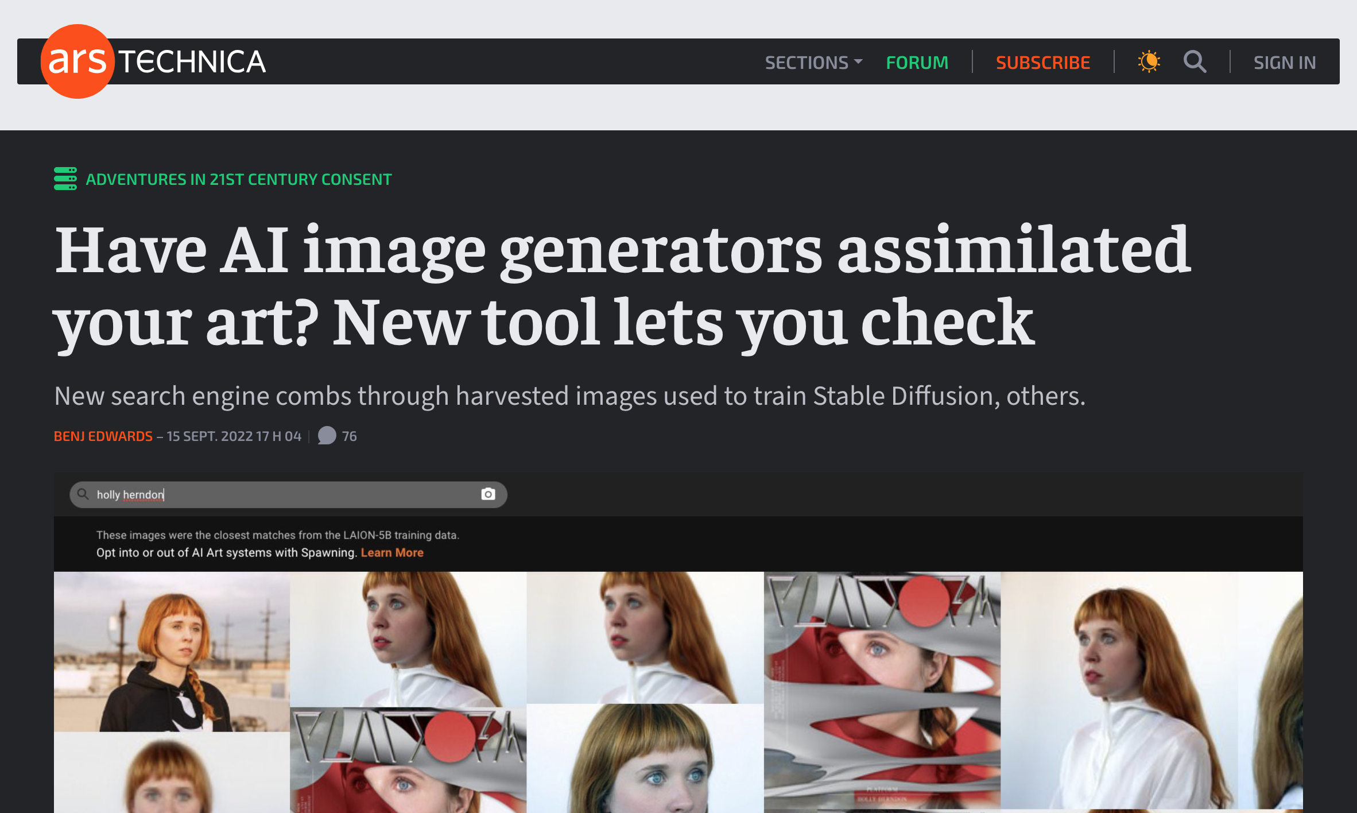Click the Ars Technica orange logo
The image size is (1357, 813).
tap(77, 61)
